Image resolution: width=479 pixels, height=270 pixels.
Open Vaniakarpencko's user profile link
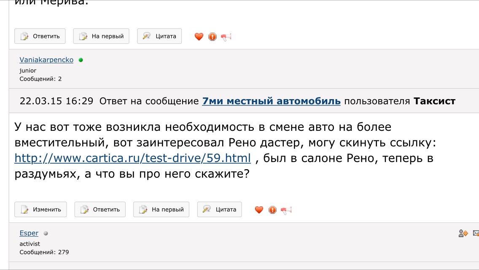46,60
